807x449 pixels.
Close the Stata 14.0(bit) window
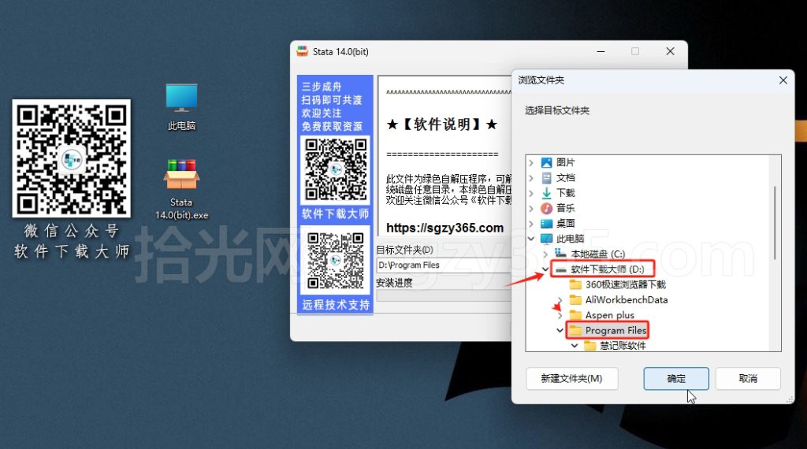point(670,51)
